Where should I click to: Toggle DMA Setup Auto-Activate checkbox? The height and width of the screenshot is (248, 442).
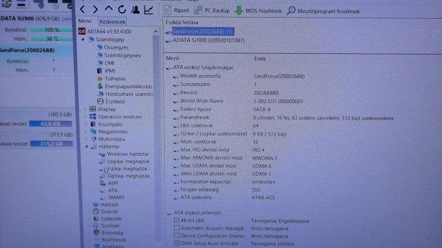pos(177,243)
